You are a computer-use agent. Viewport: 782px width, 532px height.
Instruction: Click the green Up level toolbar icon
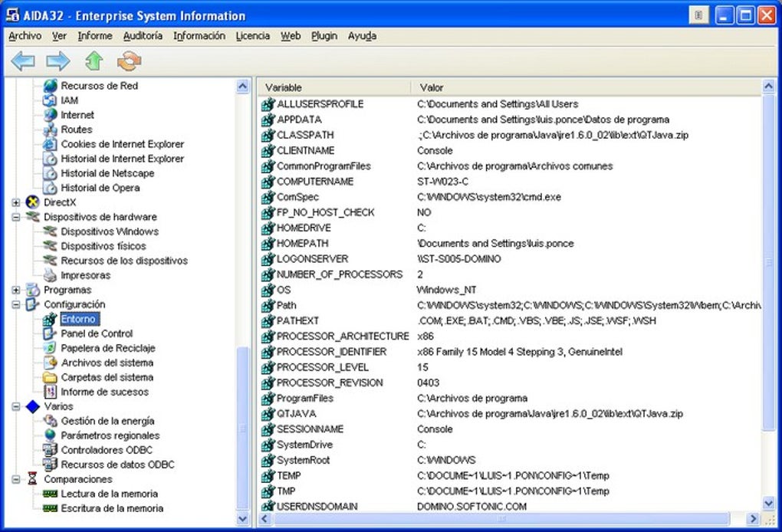click(x=94, y=61)
